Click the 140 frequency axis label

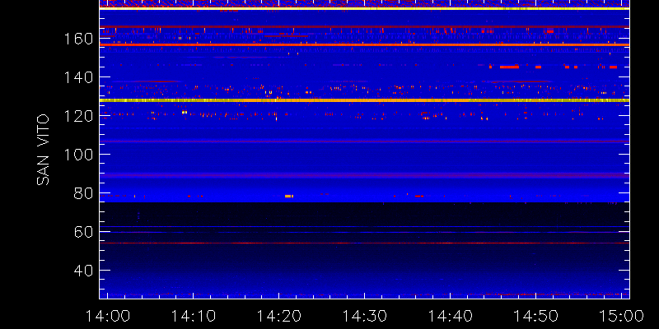(x=78, y=77)
